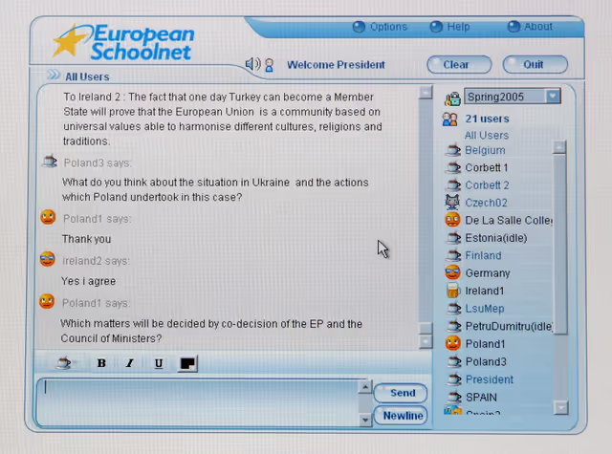Click into the message input field
The image size is (612, 454).
(x=199, y=402)
